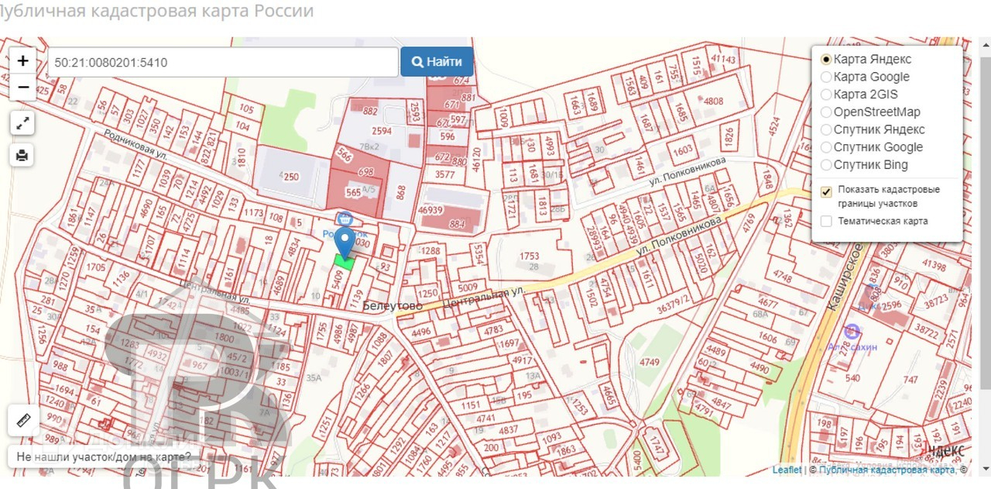This screenshot has height=489, width=991.
Task: Click parcel labeled 868
Action: tap(400, 192)
